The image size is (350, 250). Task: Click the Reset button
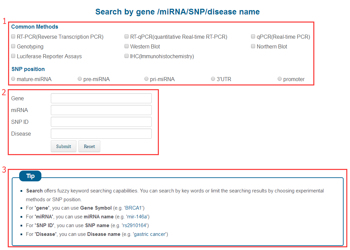pos(89,146)
